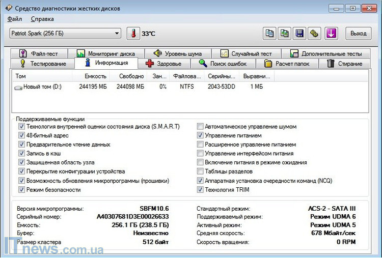Open the Patriot Spark drive dropdown

point(65,34)
